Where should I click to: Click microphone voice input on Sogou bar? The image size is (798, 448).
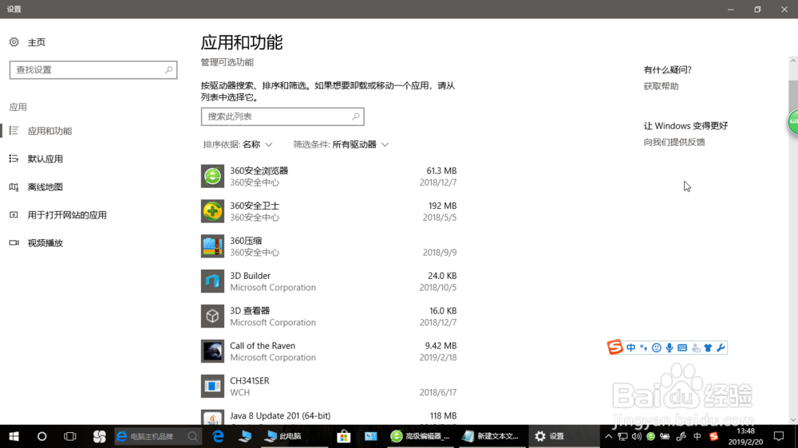[x=670, y=348]
